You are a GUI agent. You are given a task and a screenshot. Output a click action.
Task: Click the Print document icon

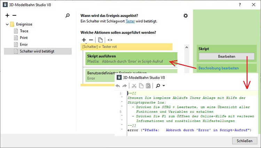tap(16, 38)
